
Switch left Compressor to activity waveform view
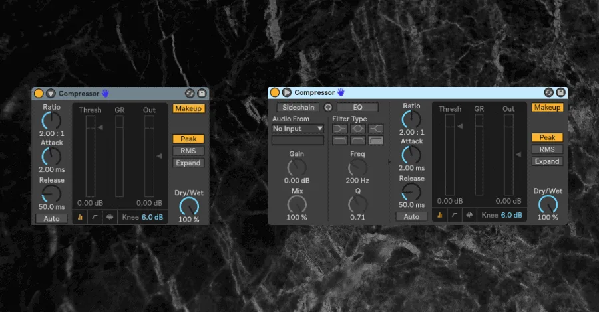coord(110,217)
